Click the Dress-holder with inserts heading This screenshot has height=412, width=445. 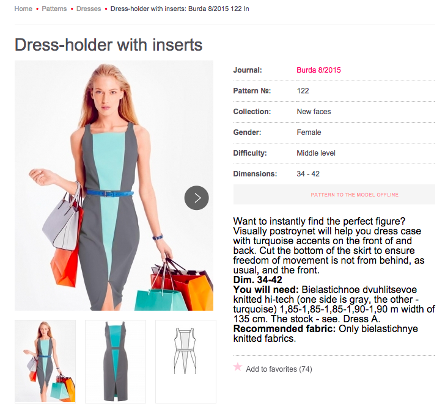click(108, 45)
